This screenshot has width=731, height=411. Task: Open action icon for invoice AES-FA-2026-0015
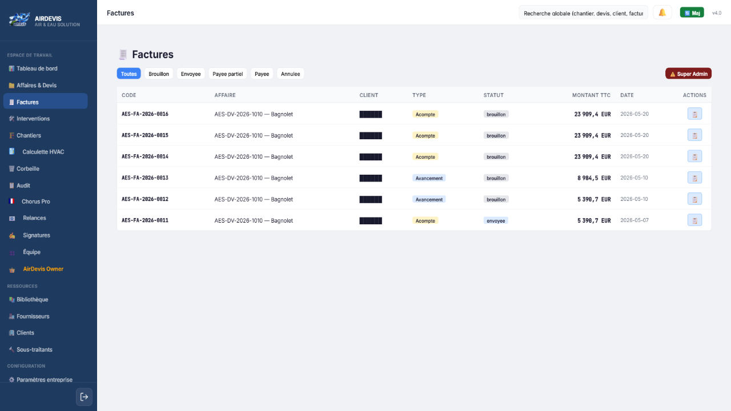pos(694,135)
